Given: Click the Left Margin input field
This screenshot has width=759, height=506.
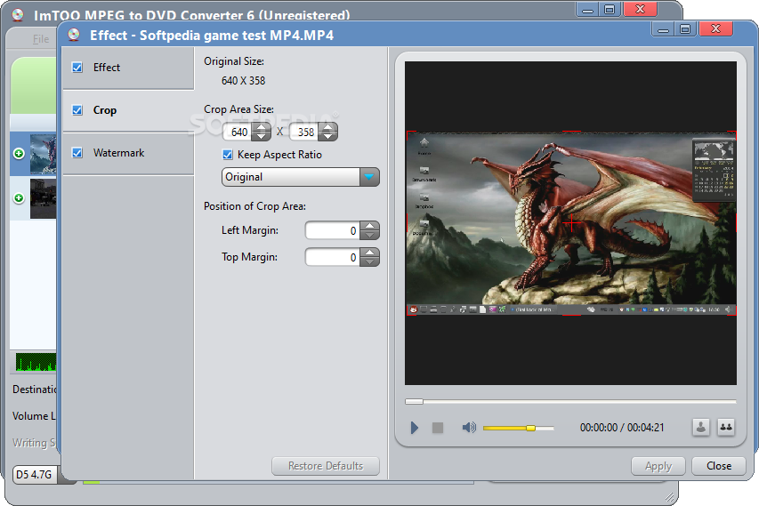Looking at the screenshot, I should pos(334,230).
